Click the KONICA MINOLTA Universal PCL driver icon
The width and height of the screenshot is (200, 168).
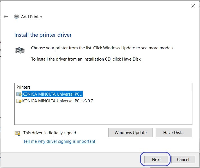pos(19,94)
